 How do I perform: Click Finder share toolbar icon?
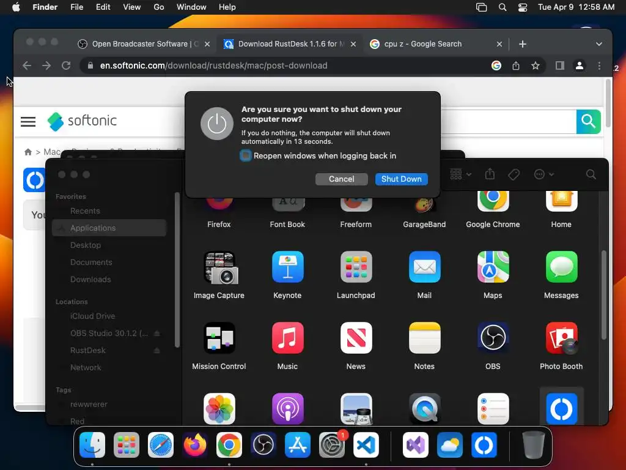tap(490, 174)
